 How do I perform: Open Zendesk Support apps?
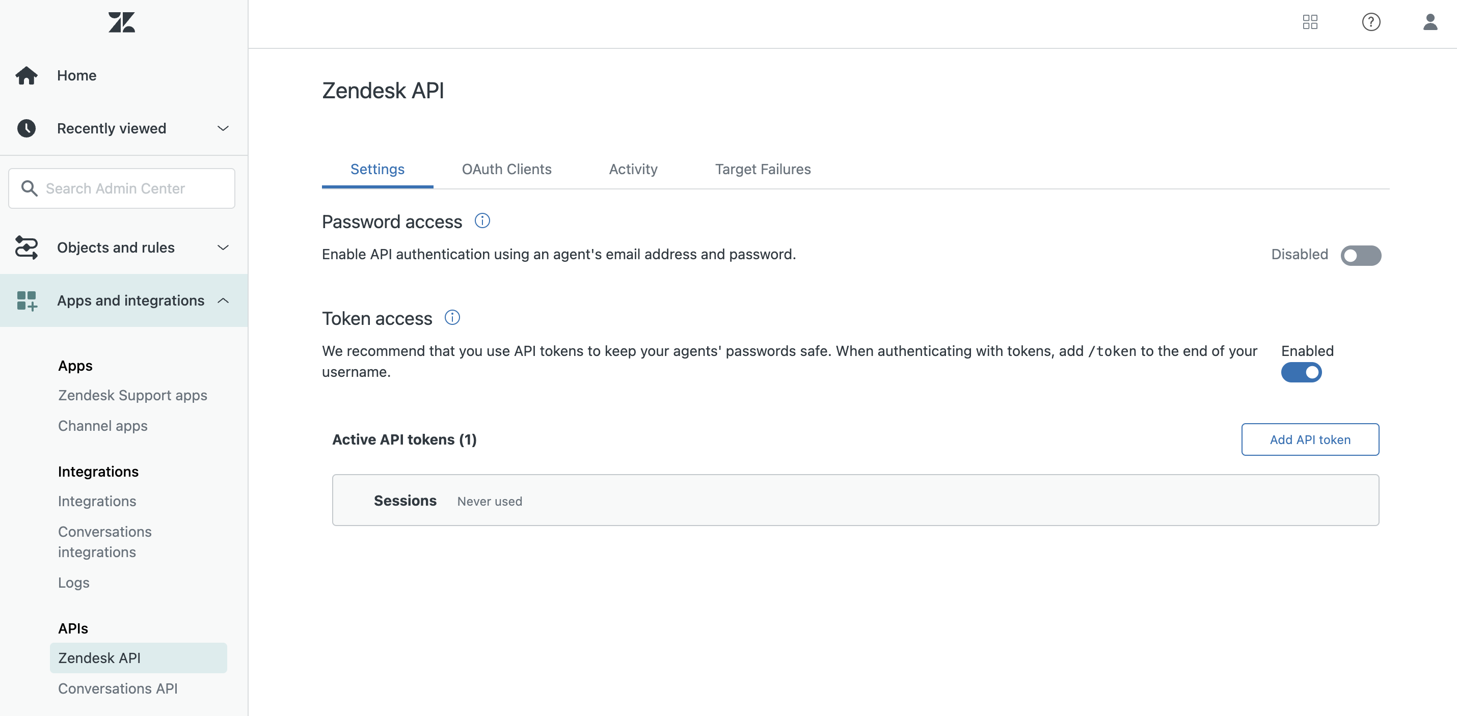click(x=132, y=395)
